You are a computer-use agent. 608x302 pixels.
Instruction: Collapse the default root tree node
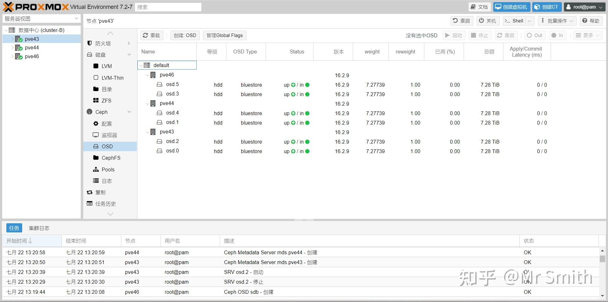(x=141, y=65)
